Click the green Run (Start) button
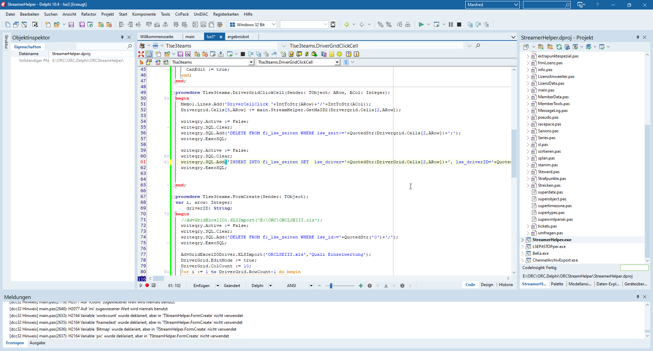 (x=421, y=24)
